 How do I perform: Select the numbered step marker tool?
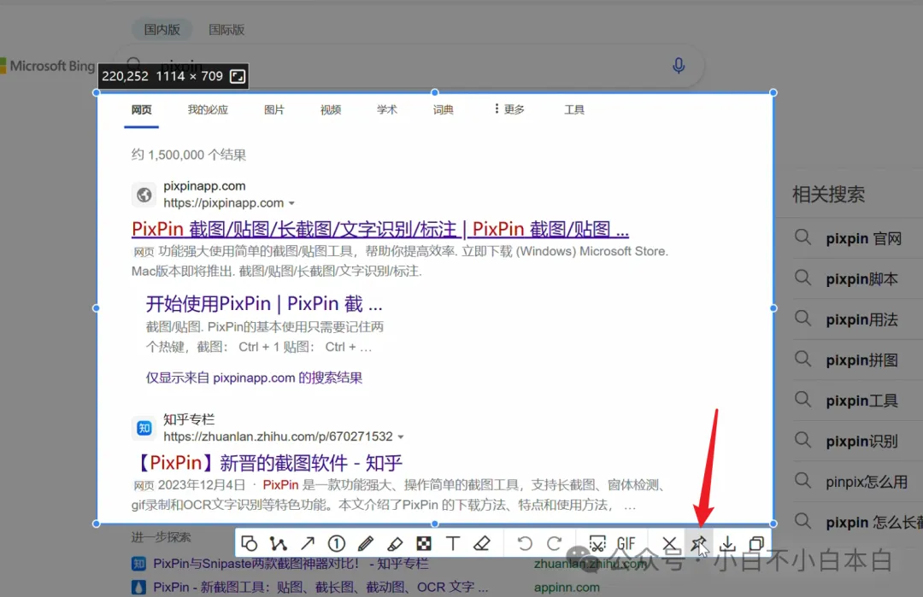tap(336, 543)
